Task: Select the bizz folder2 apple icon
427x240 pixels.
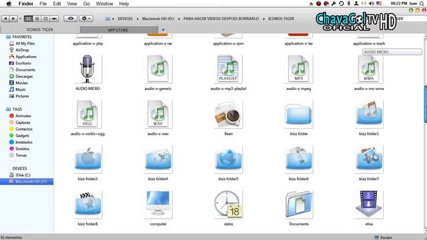Action: [87, 159]
